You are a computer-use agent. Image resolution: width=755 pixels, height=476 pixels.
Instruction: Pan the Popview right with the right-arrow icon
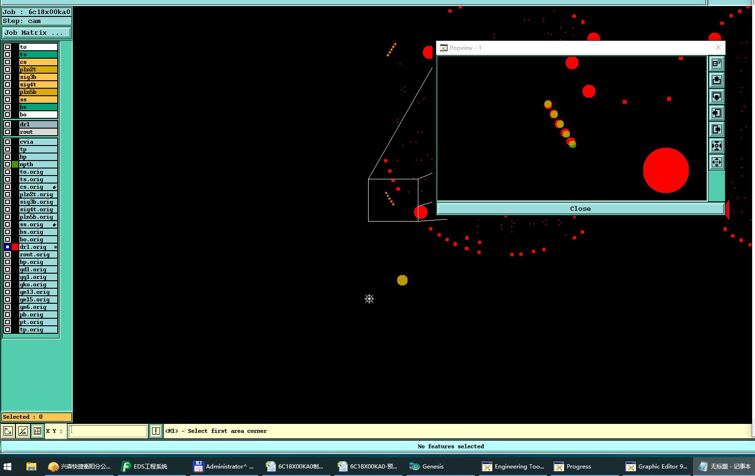click(716, 130)
